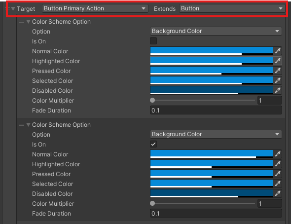This screenshot has height=224, width=291.
Task: Open Highlighted Color swatch in second scheme
Action: [x=212, y=164]
